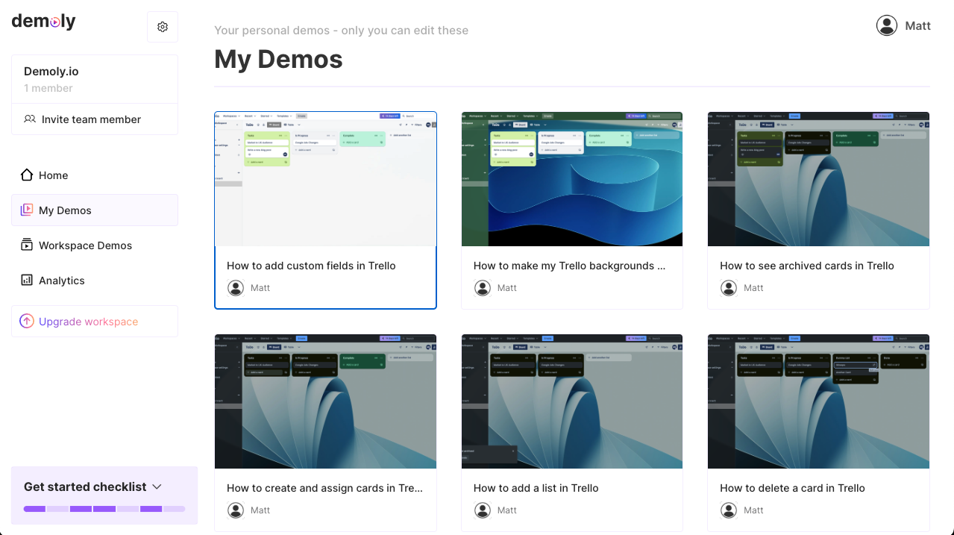Viewport: 954px width, 535px height.
Task: Click title 'How to see archived cards in Trello'
Action: [807, 266]
